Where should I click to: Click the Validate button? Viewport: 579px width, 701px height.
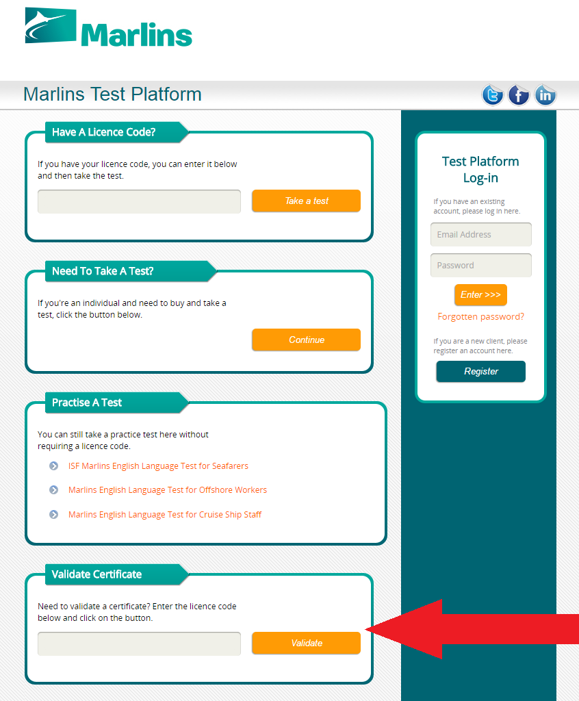click(x=306, y=643)
